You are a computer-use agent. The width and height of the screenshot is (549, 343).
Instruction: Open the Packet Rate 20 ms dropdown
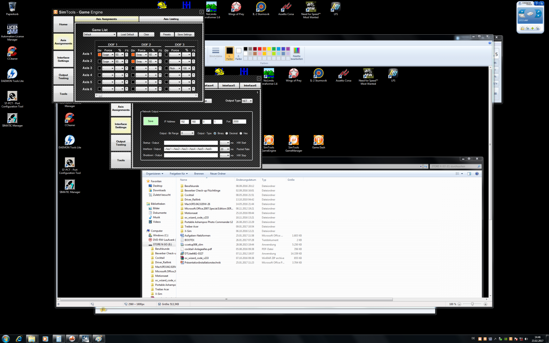click(225, 149)
